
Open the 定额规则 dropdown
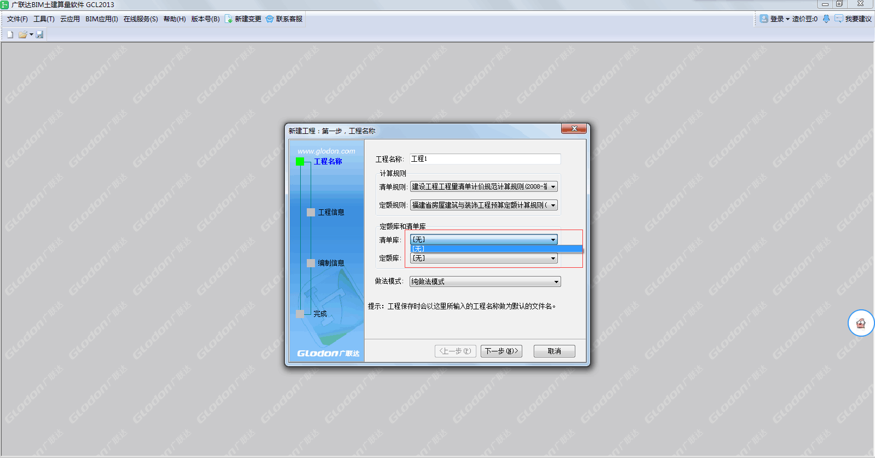tap(484, 205)
